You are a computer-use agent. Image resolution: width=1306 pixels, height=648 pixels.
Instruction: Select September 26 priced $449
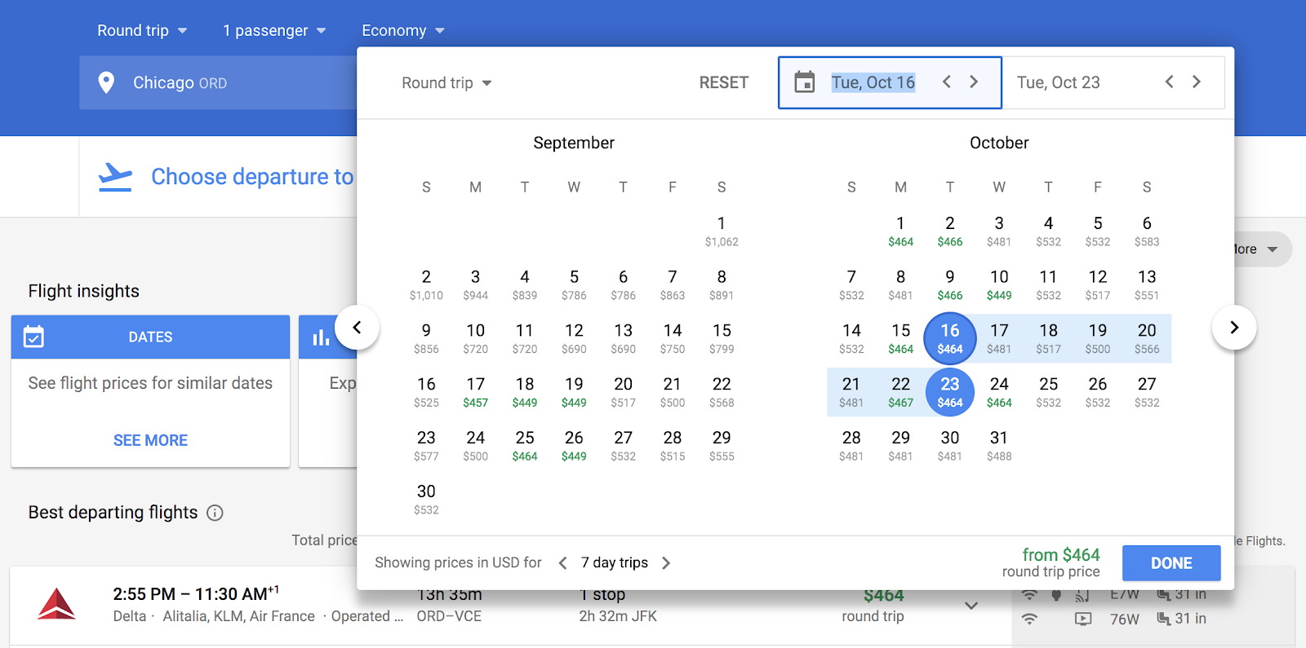[x=574, y=446]
